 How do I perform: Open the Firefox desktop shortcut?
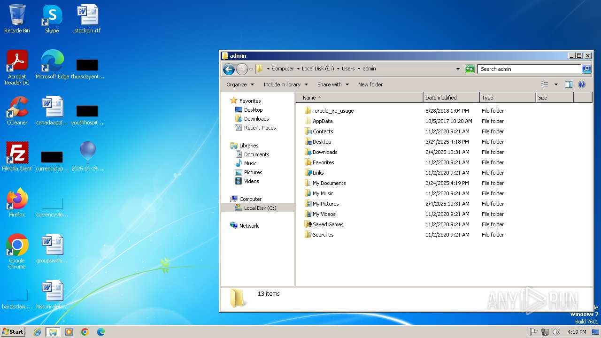[17, 203]
